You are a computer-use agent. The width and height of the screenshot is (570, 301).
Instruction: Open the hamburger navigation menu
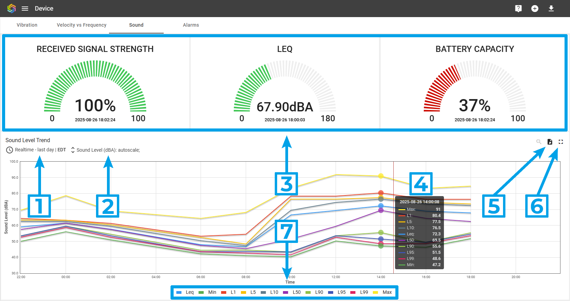pos(25,9)
